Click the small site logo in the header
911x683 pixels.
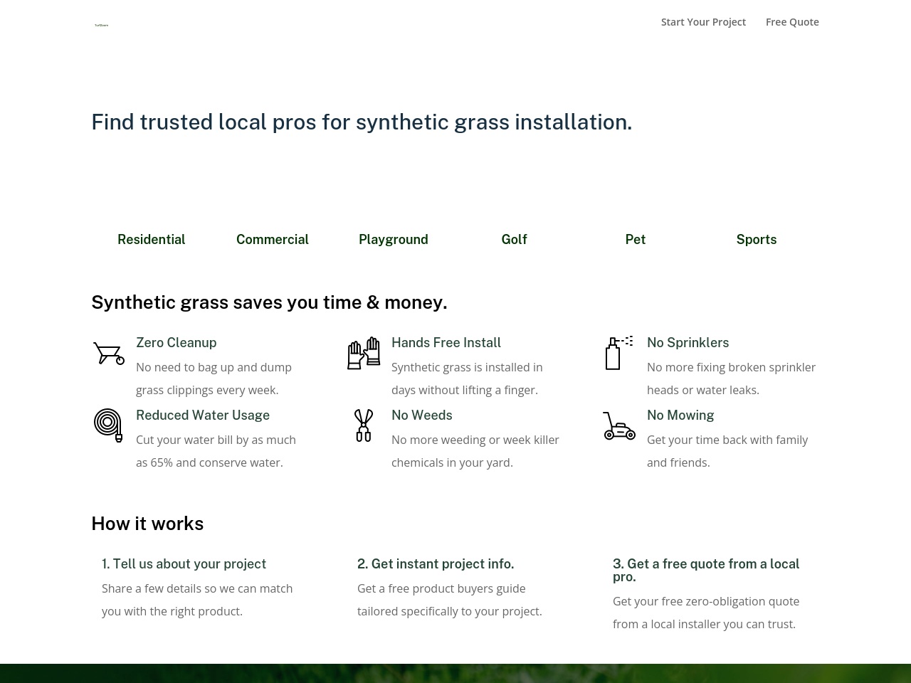pos(101,25)
